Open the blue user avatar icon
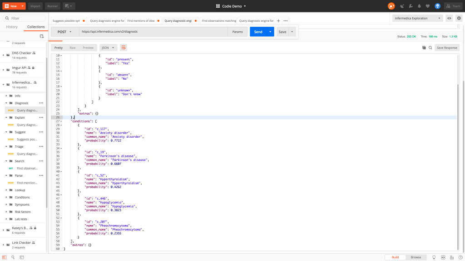The image size is (465, 261). (x=437, y=6)
